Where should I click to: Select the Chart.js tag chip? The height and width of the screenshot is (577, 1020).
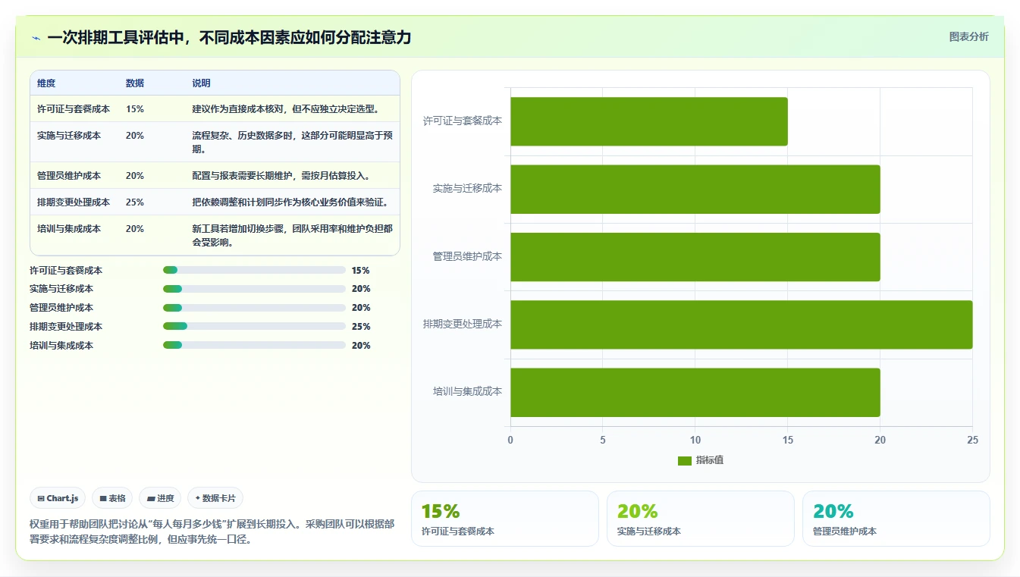[x=58, y=498]
